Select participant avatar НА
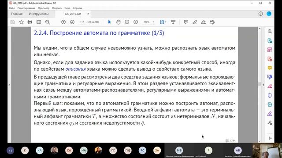 (84, 151)
